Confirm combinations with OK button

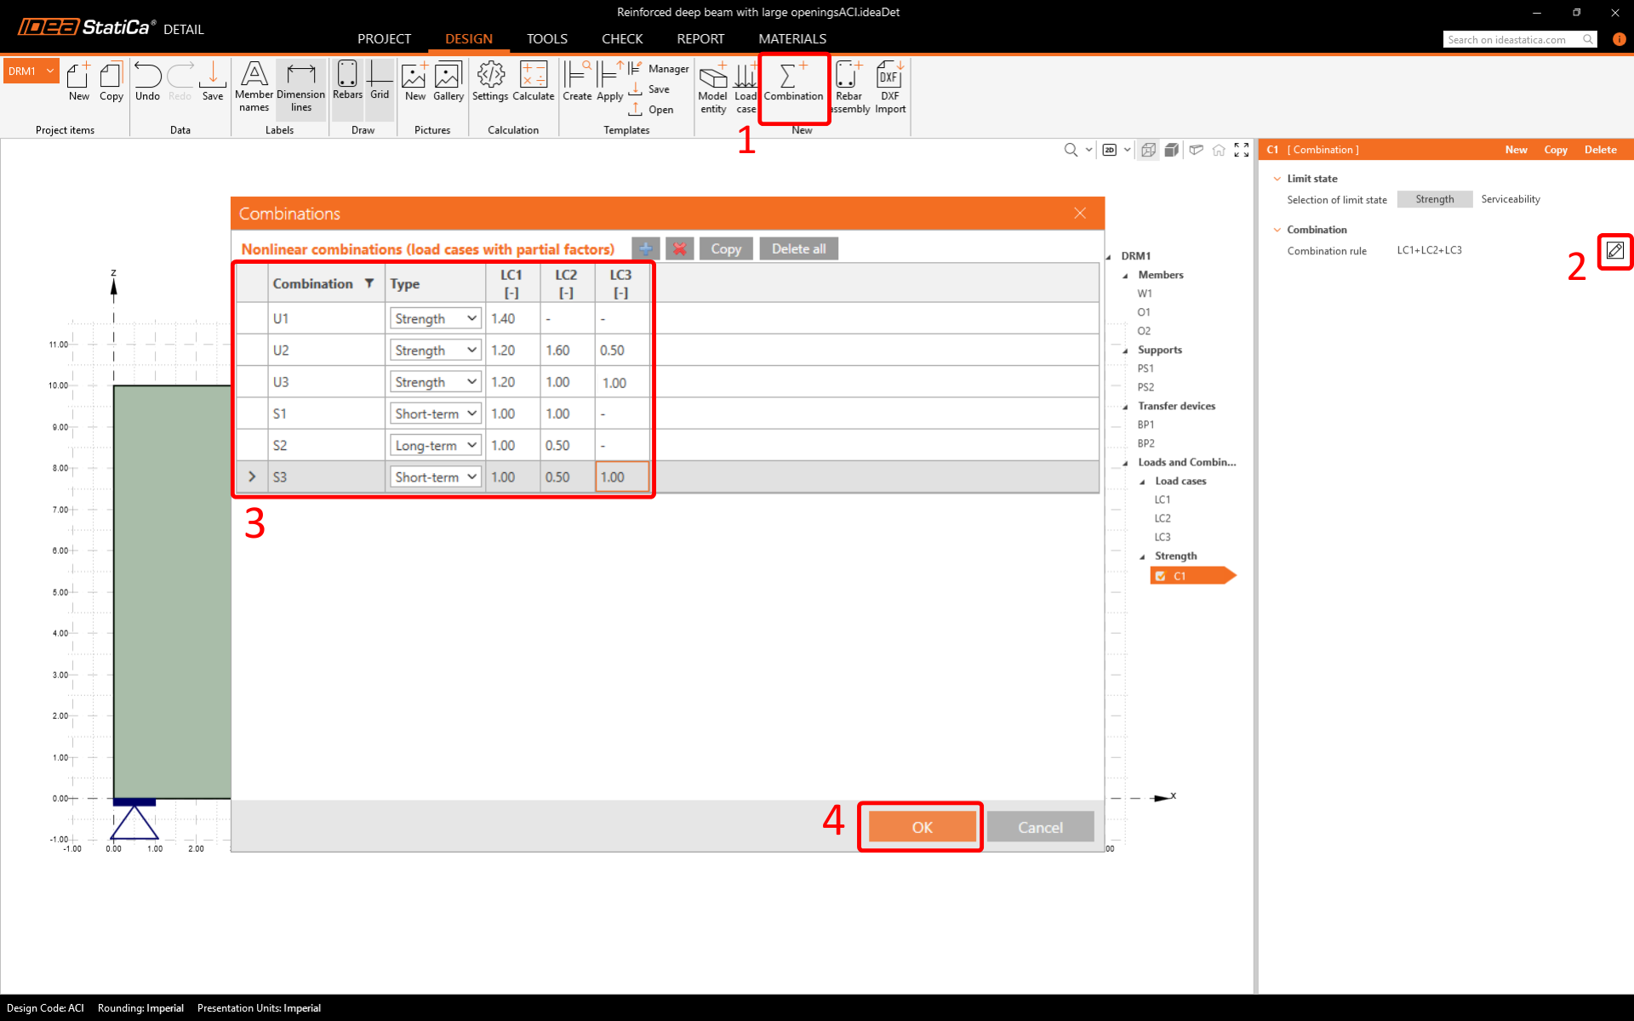click(922, 827)
